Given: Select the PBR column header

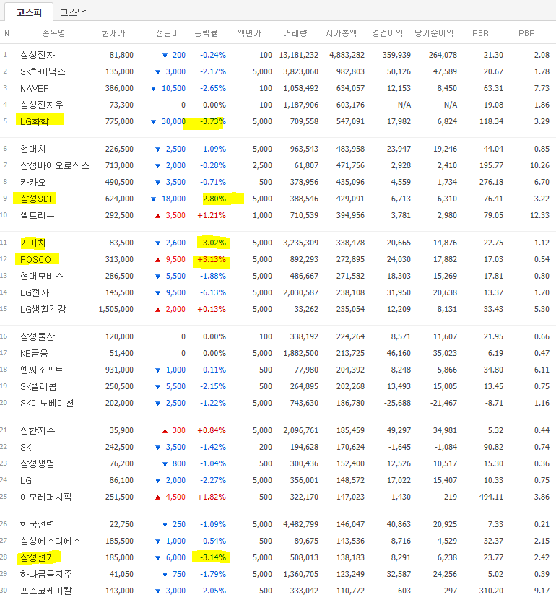Looking at the screenshot, I should [526, 33].
